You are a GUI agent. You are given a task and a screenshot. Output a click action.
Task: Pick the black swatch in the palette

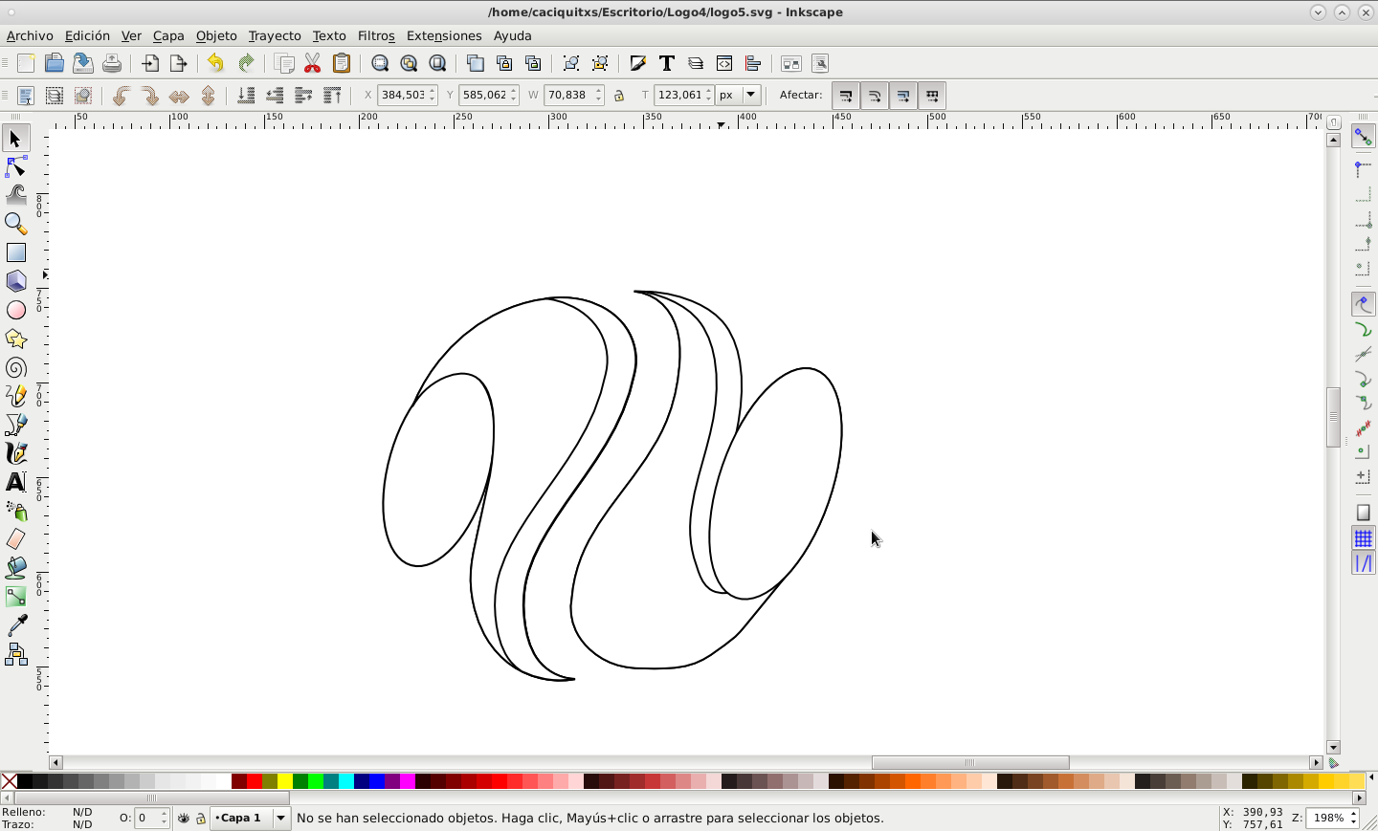pos(25,781)
